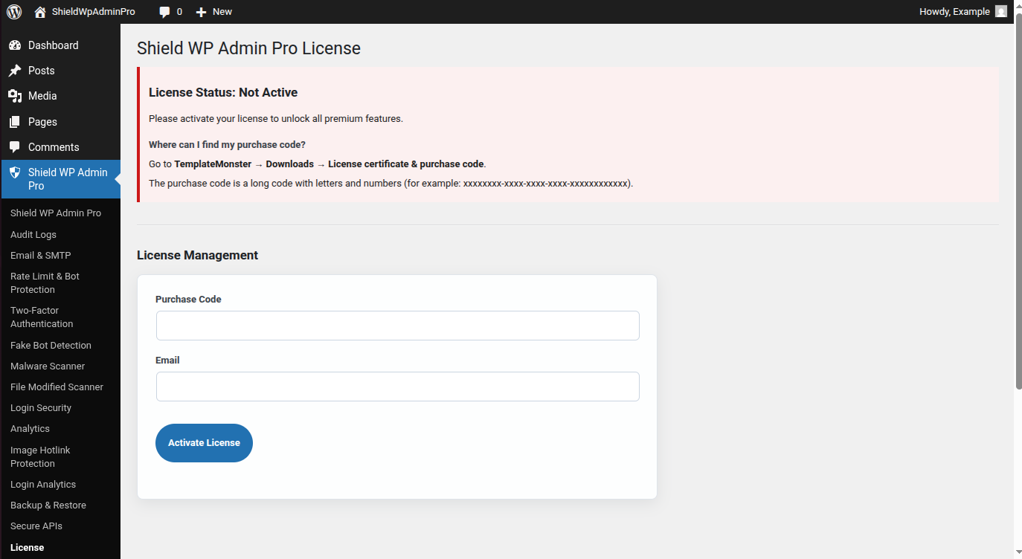This screenshot has height=559, width=1022.
Task: Open Audit Logs submenu
Action: [33, 234]
